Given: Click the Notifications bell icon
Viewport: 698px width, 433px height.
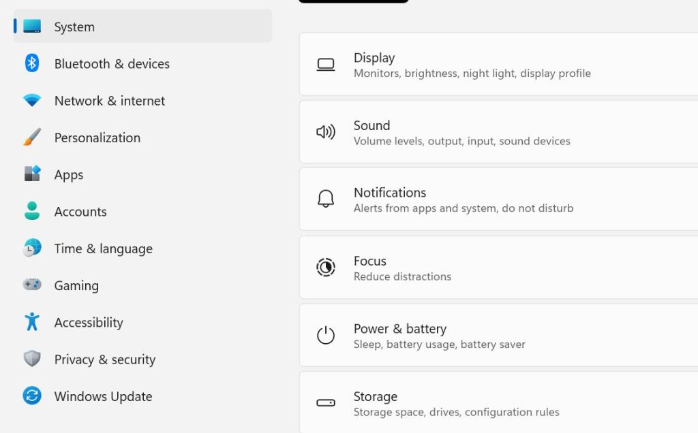Looking at the screenshot, I should pyautogui.click(x=326, y=199).
